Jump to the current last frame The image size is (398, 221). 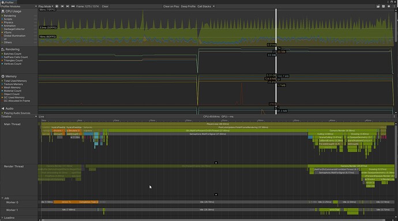pyautogui.click(x=73, y=6)
